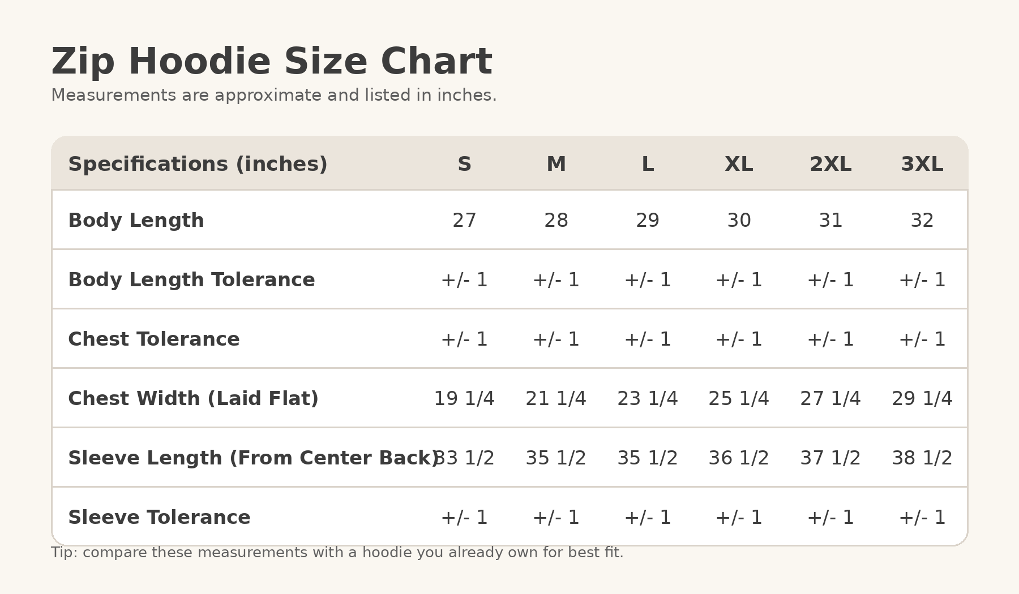The width and height of the screenshot is (1019, 594).
Task: Click the Body Length Tolerance row label
Action: coord(191,279)
